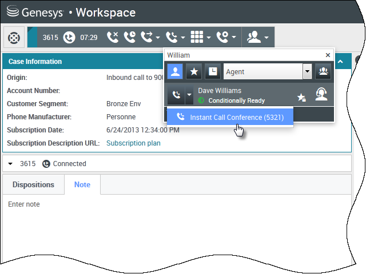This screenshot has width=366, height=274.
Task: Select Dave Williams in search results
Action: (249, 95)
